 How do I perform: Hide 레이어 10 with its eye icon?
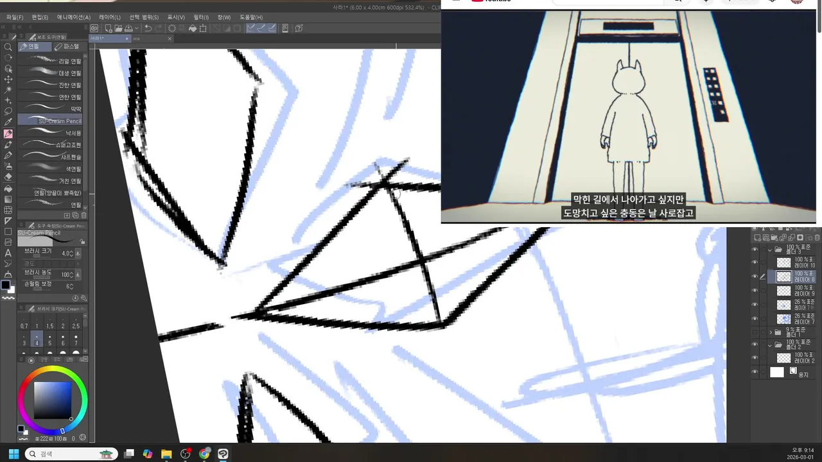(x=755, y=262)
